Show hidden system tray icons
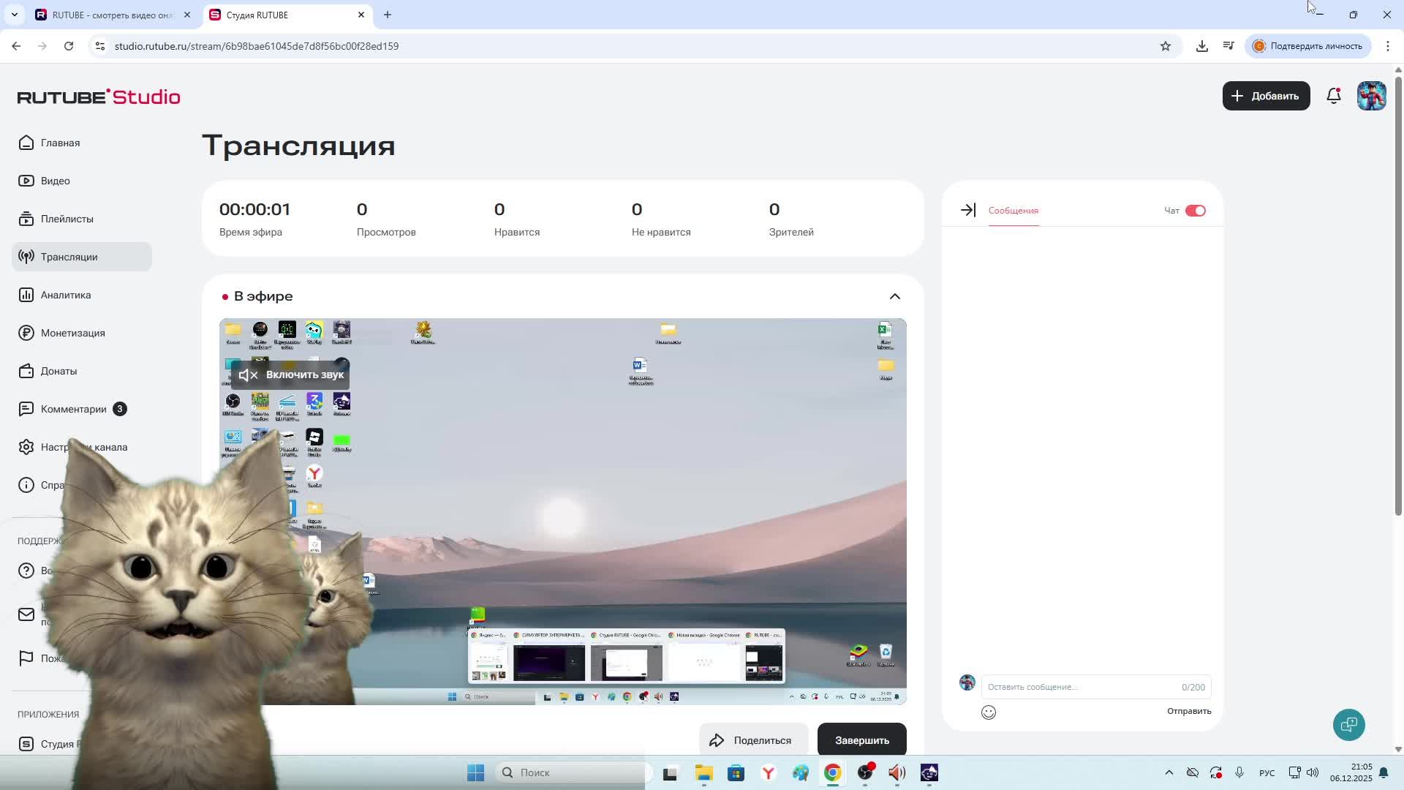Screen dimensions: 1404x790 1169,772
